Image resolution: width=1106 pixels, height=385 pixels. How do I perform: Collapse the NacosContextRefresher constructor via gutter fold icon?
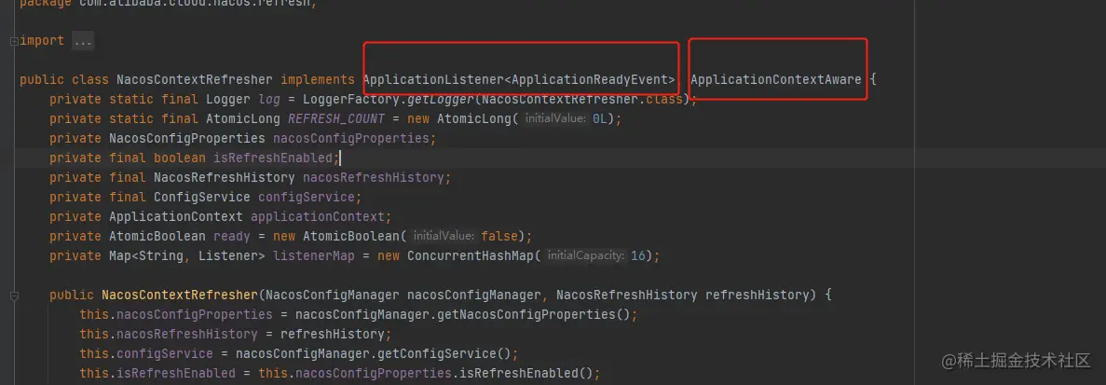pos(14,296)
